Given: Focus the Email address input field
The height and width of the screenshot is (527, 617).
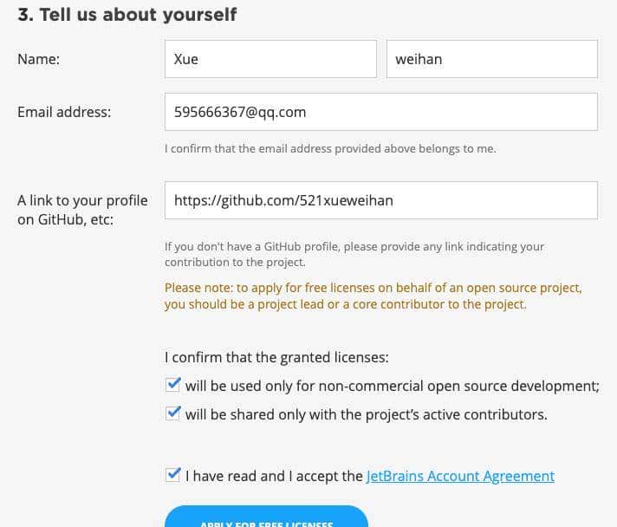Looking at the screenshot, I should (380, 112).
